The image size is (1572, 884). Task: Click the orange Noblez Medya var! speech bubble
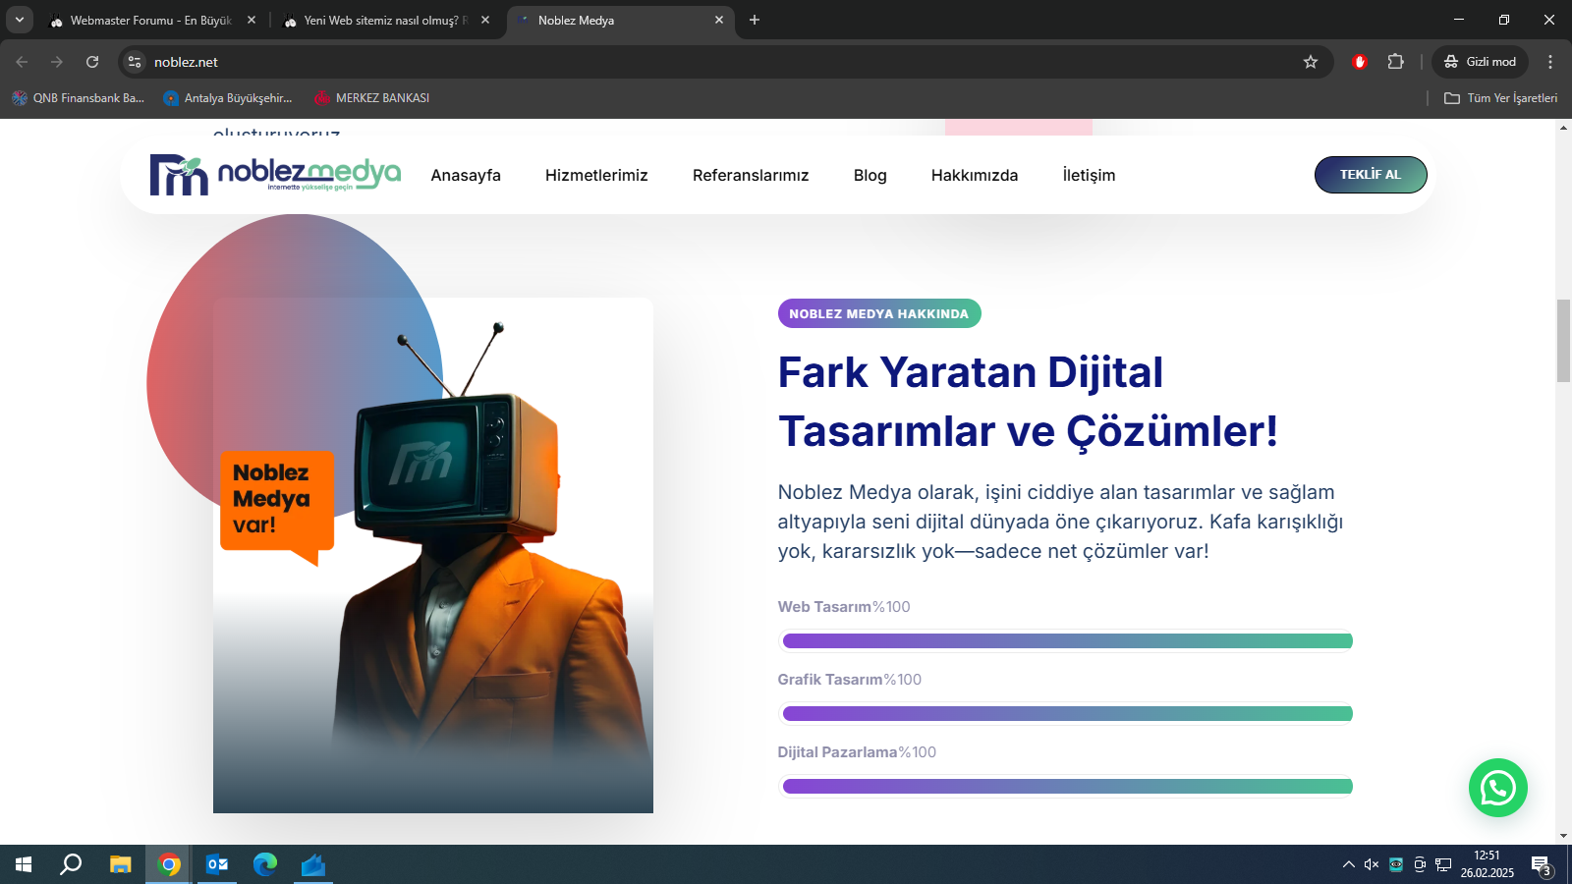click(277, 507)
